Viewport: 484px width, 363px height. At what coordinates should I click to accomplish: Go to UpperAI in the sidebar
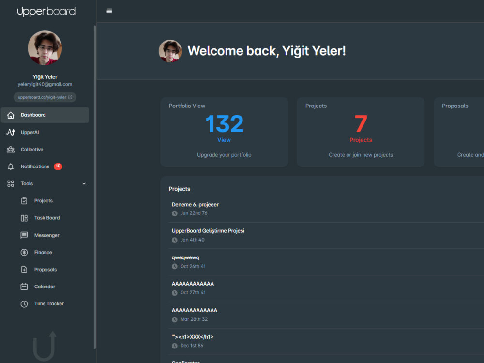tap(30, 133)
